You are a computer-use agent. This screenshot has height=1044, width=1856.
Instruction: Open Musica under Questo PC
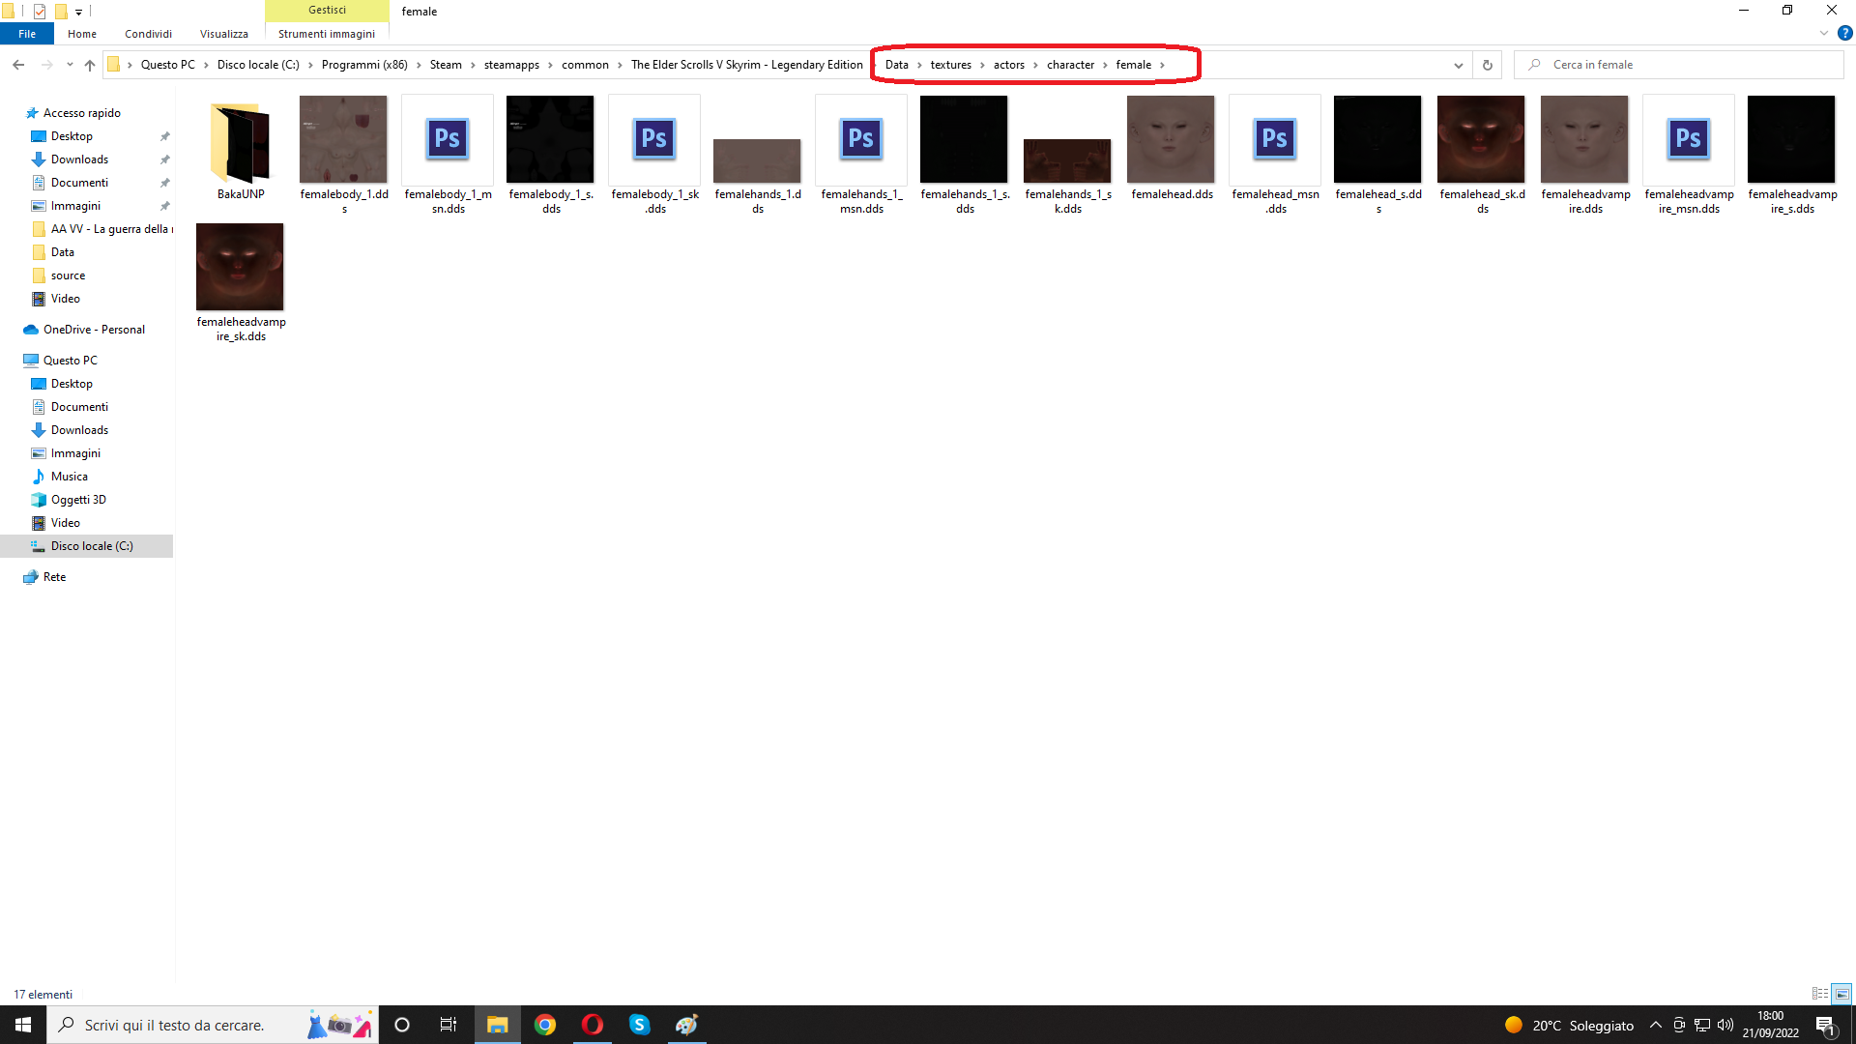click(69, 477)
